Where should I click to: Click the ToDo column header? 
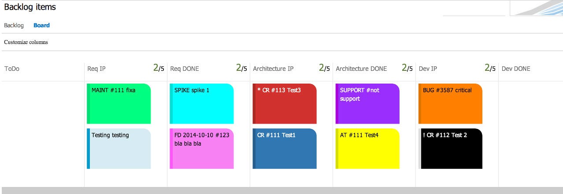(12, 69)
